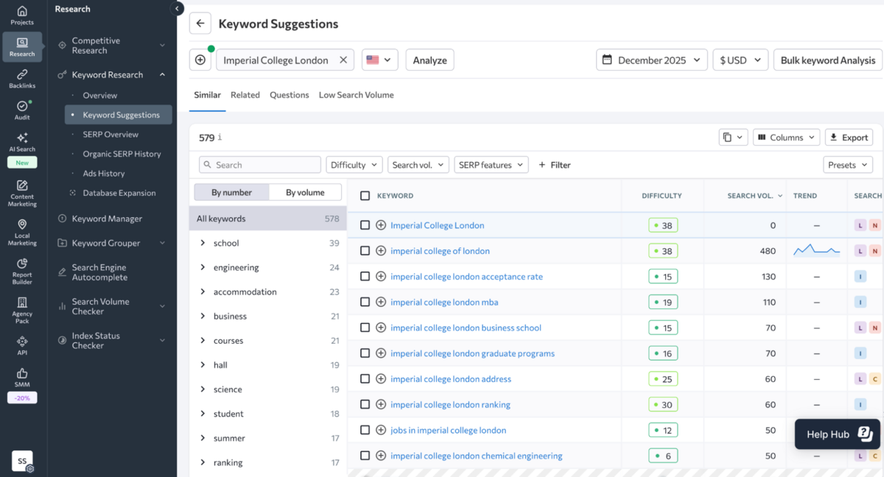
Task: Check the 'imperial college london address' checkbox
Action: (365, 379)
